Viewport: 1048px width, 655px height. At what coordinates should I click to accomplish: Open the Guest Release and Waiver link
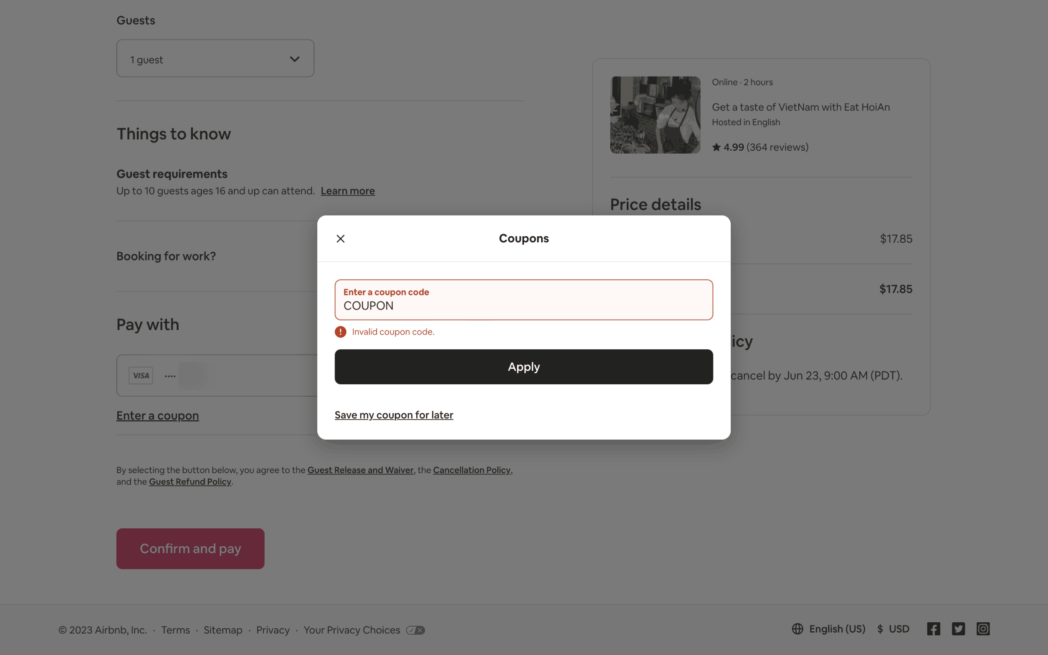(x=360, y=470)
